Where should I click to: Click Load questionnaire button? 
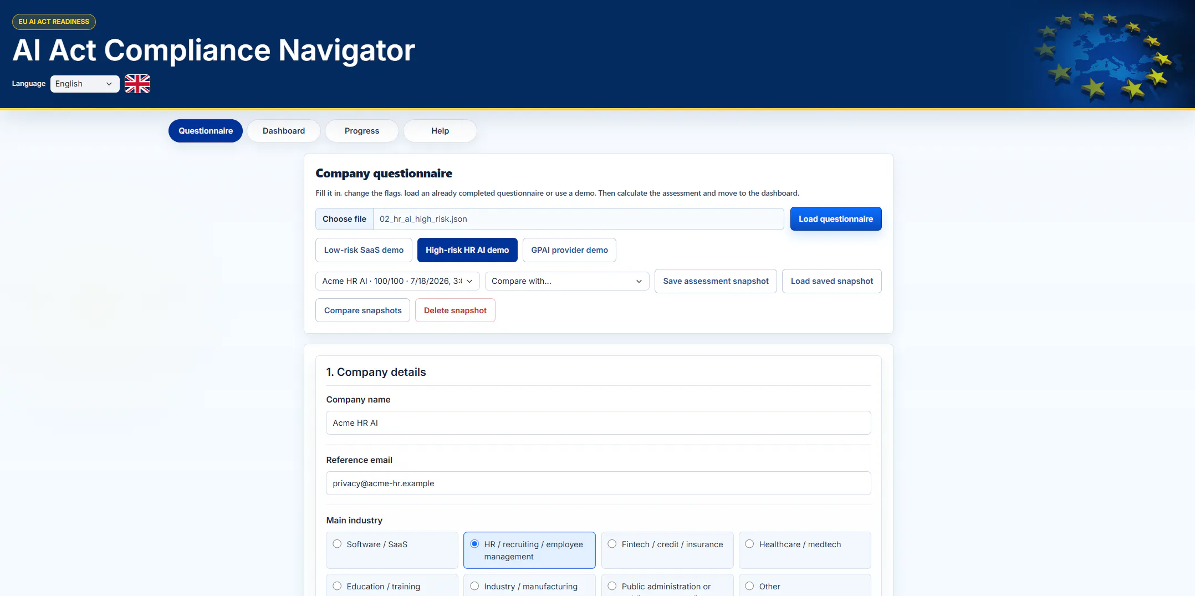[836, 219]
